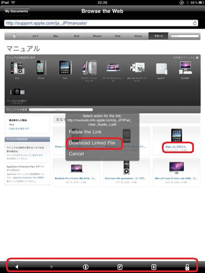The height and width of the screenshot is (273, 205).
Task: Select the iPod product category image
Action: pyautogui.click(x=17, y=68)
